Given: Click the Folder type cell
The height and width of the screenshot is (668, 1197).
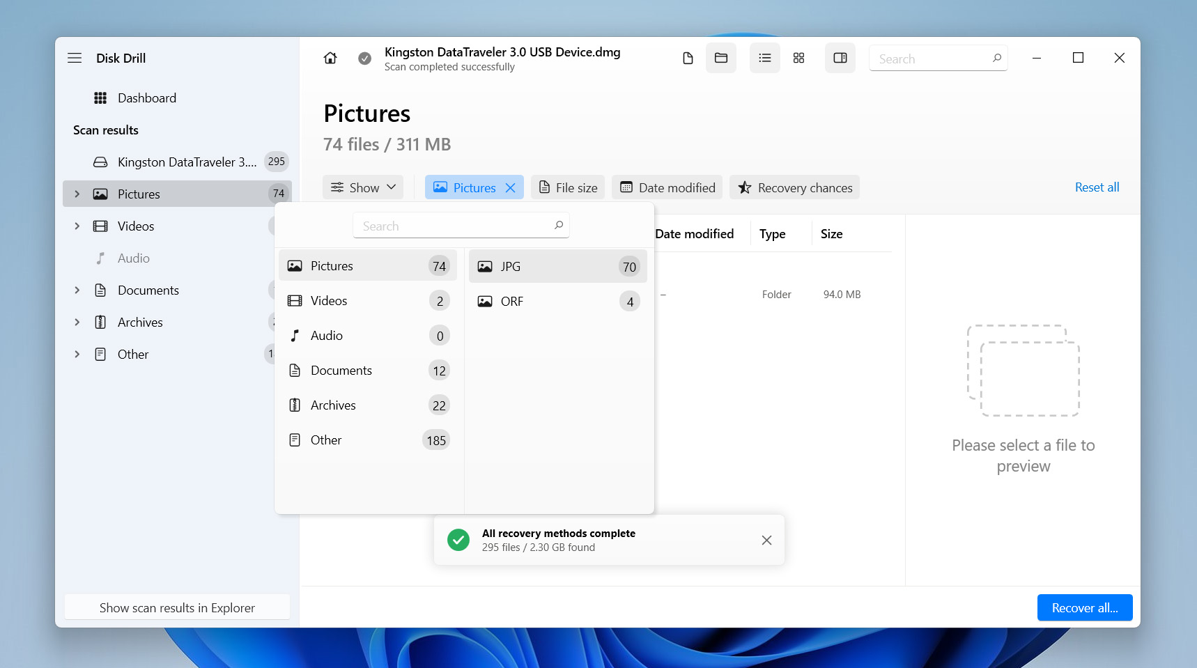Looking at the screenshot, I should (x=776, y=295).
